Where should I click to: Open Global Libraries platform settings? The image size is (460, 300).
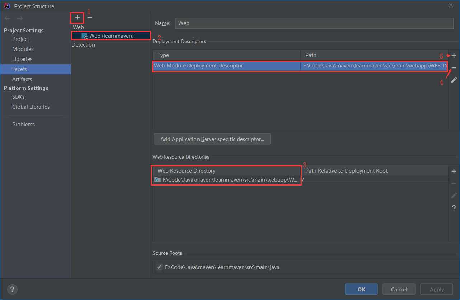click(x=31, y=107)
